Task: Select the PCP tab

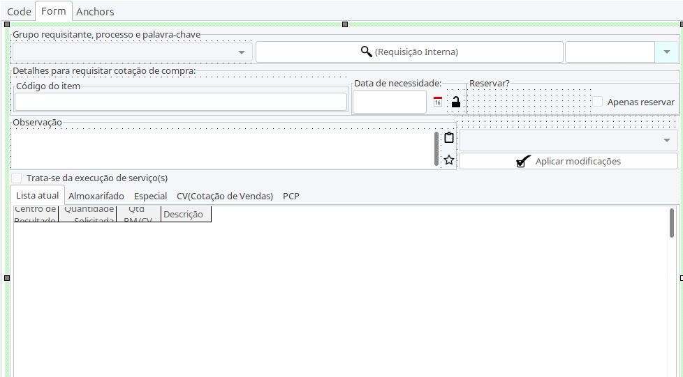Action: (x=291, y=197)
